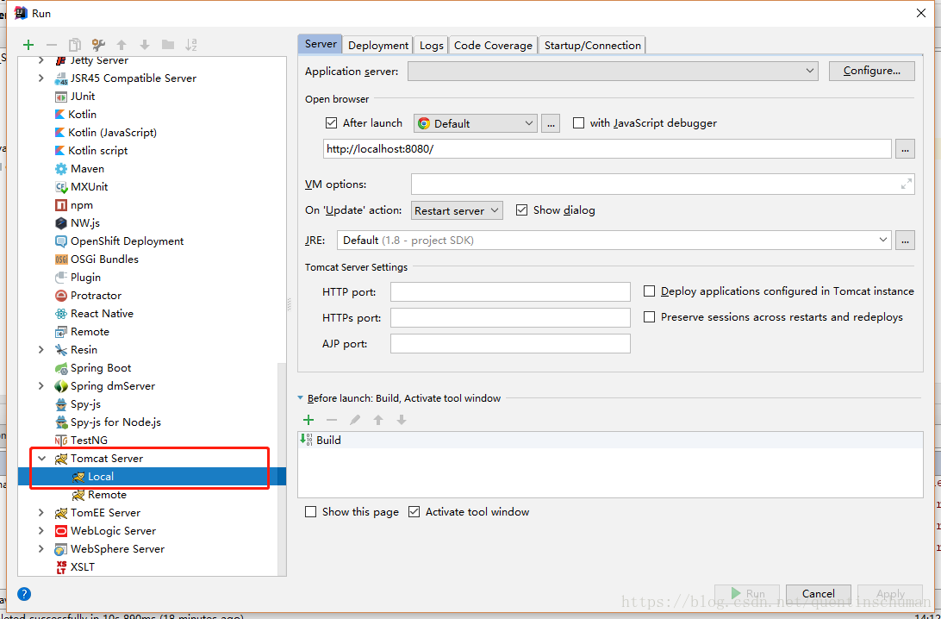Select the XSLT configuration type

[82, 567]
